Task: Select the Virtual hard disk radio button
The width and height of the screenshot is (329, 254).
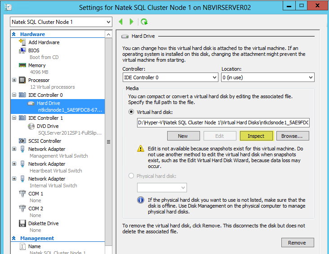Action: click(x=131, y=112)
